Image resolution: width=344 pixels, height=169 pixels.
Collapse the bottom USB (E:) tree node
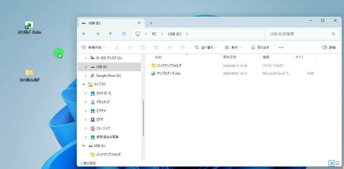click(83, 146)
